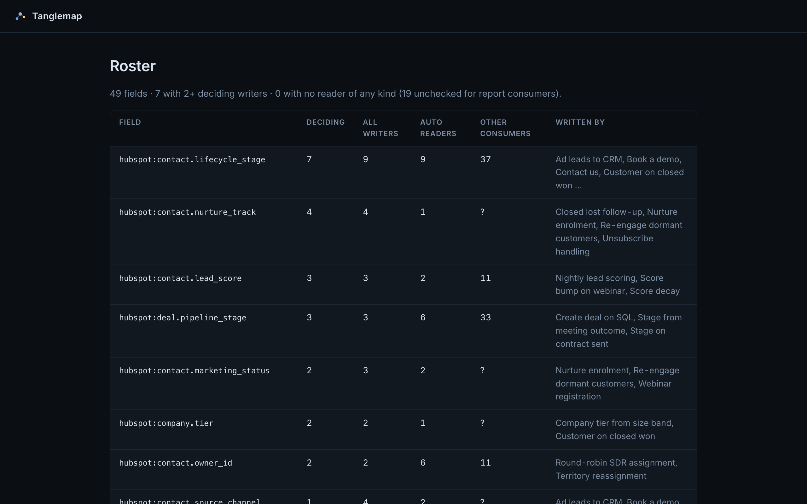Click the Roster page heading
The width and height of the screenshot is (807, 504).
coord(133,66)
